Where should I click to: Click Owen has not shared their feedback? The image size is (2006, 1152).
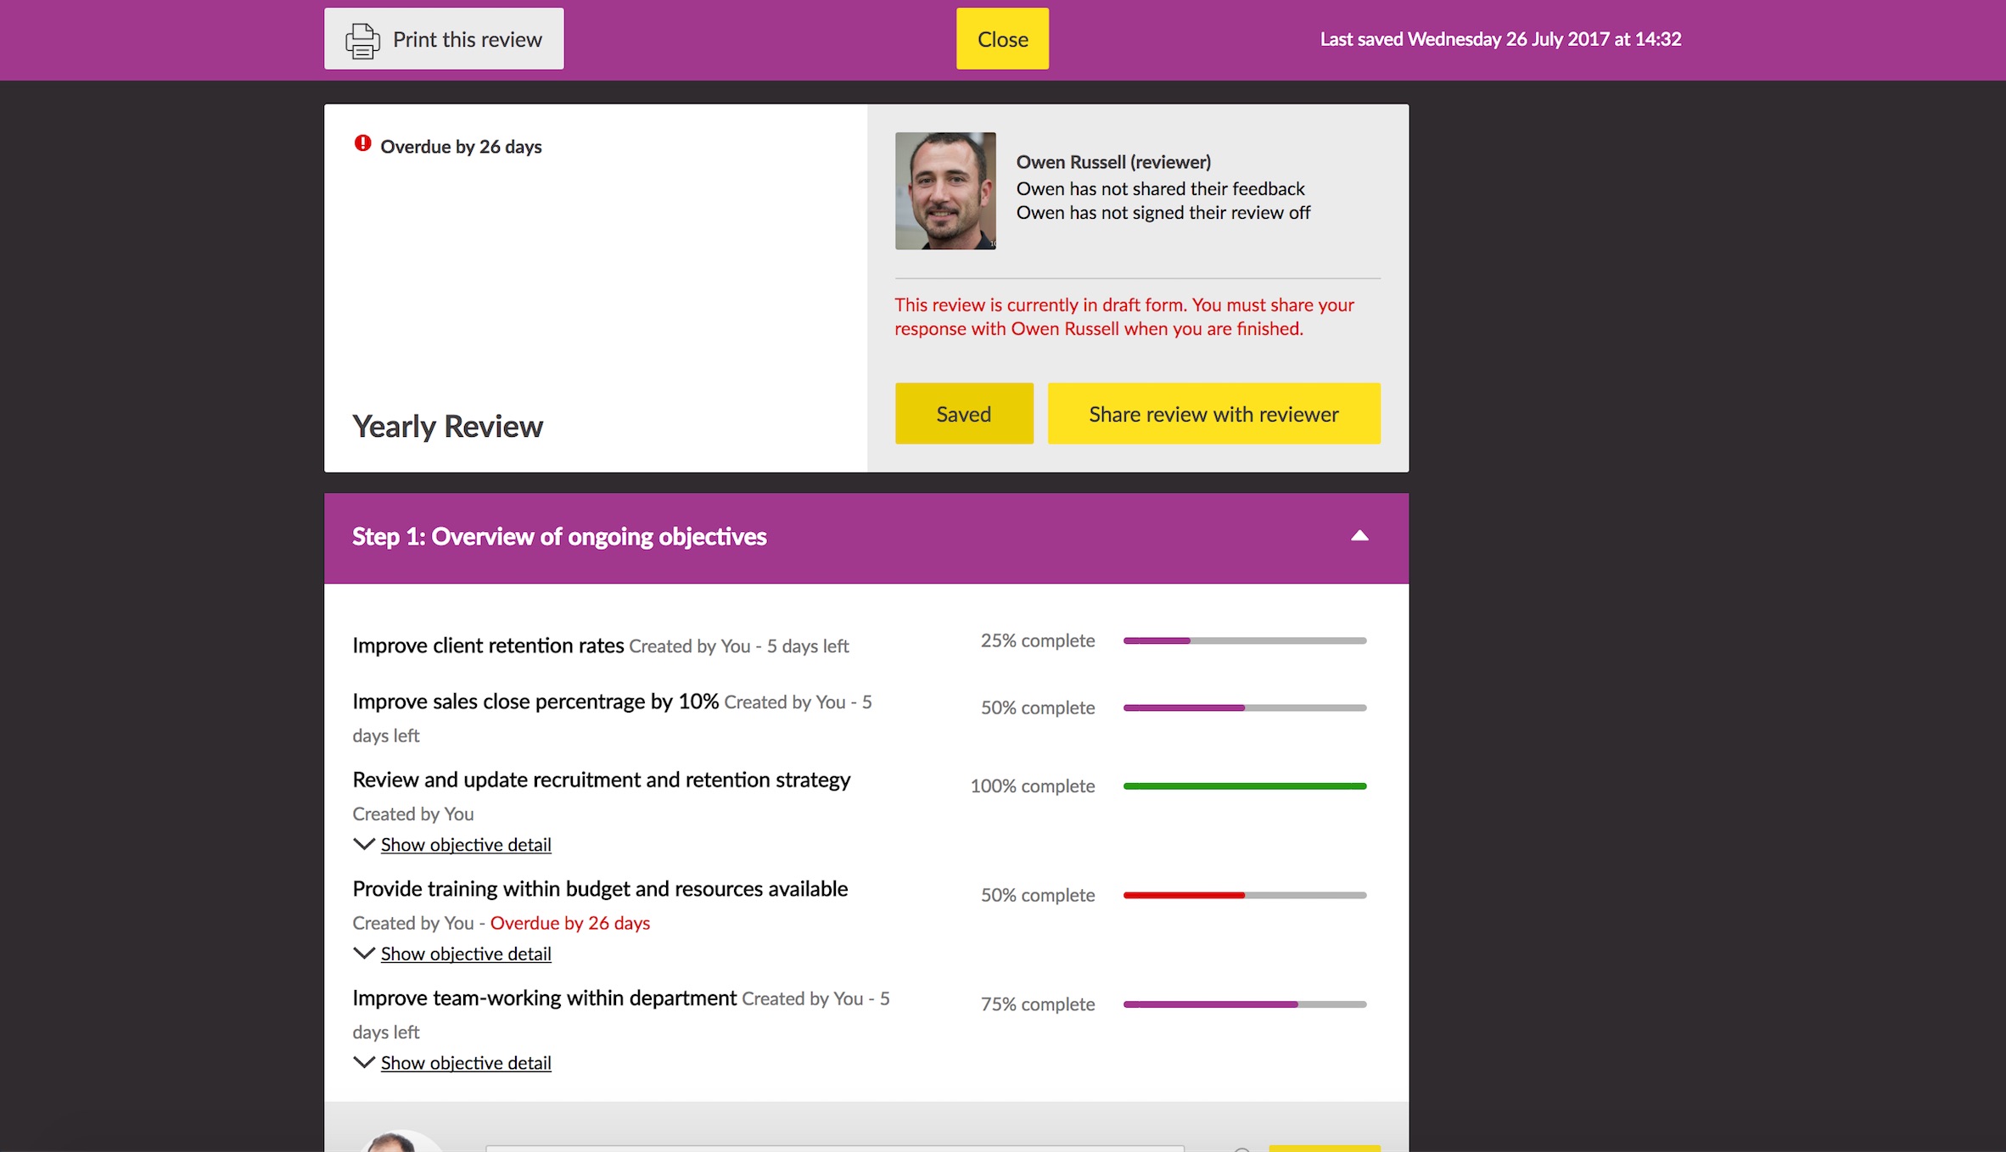tap(1160, 188)
